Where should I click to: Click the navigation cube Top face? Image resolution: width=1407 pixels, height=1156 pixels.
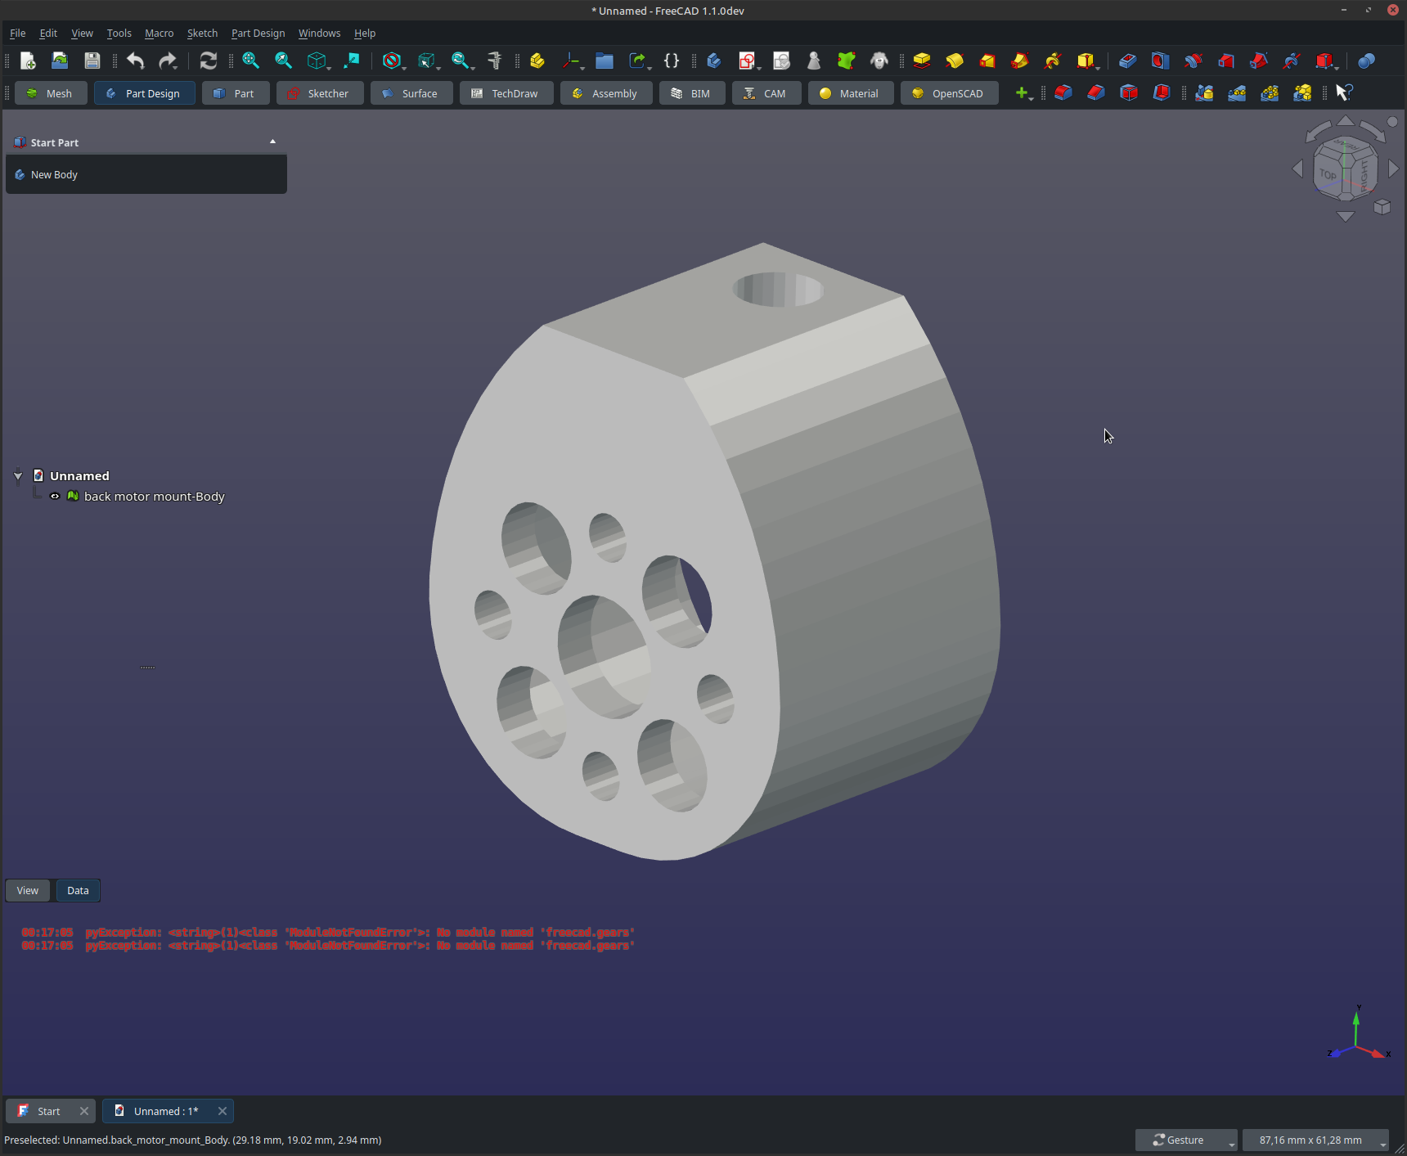1328,174
